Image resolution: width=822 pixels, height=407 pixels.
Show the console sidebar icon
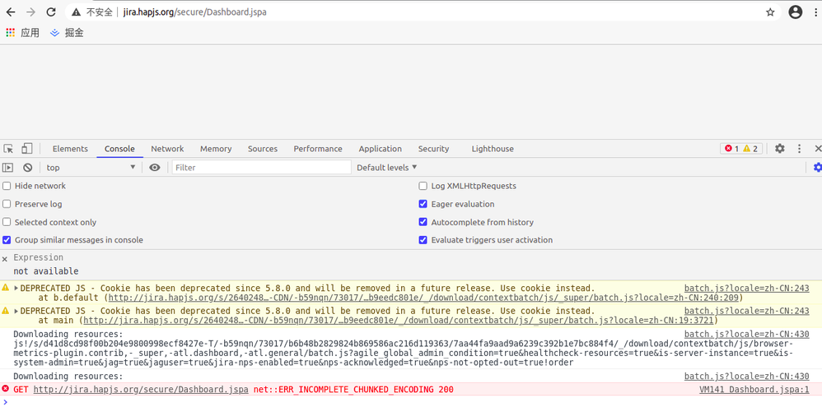8,168
